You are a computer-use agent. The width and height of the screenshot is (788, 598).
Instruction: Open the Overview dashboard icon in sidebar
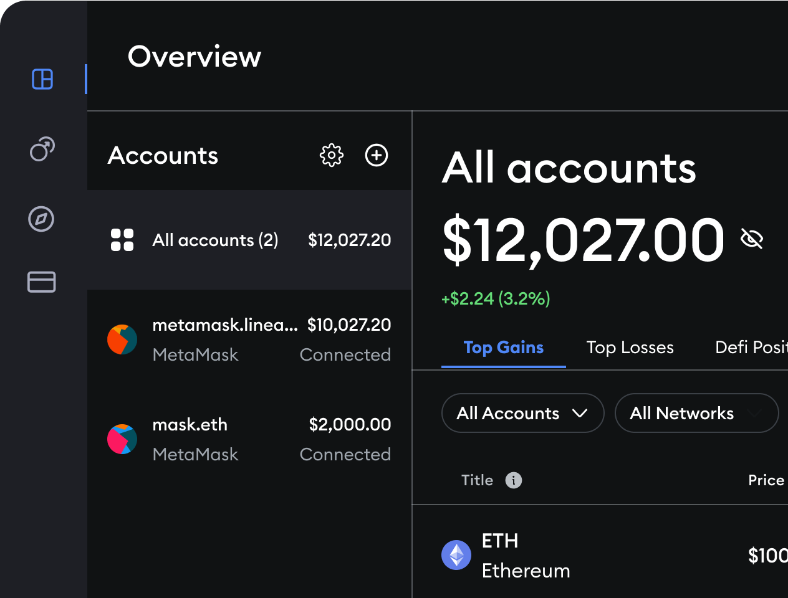point(42,79)
